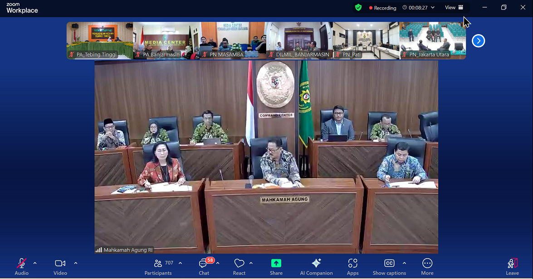Click the signal bars on speaker video
The image size is (533, 279).
pyautogui.click(x=98, y=250)
